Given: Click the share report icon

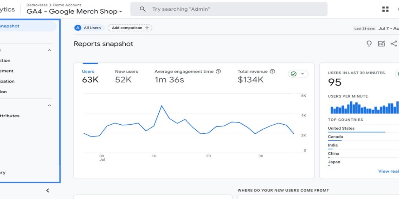Looking at the screenshot, I should (x=394, y=44).
